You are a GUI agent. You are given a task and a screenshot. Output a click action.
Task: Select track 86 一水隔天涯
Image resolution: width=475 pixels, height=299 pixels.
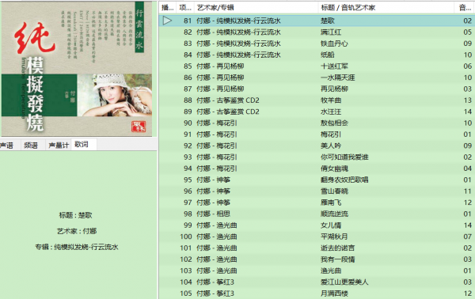(317, 78)
